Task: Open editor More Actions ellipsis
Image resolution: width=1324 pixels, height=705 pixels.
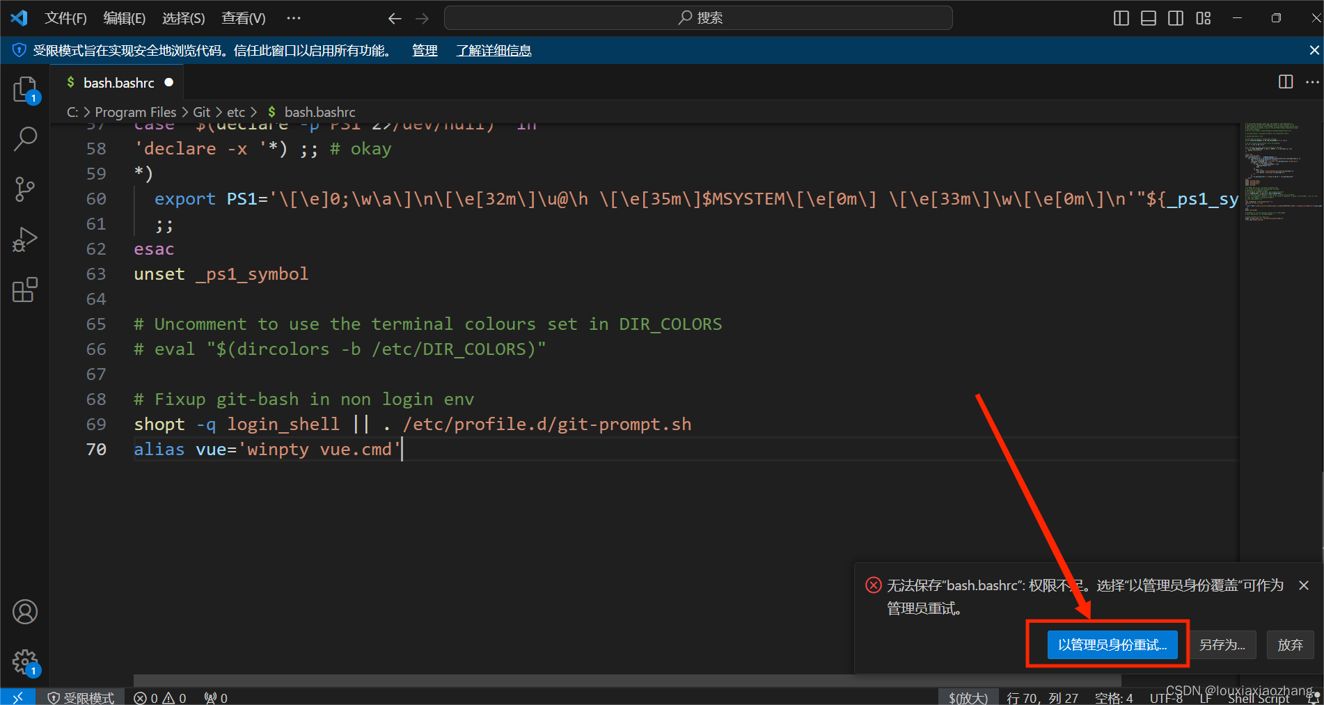Action: point(1312,82)
